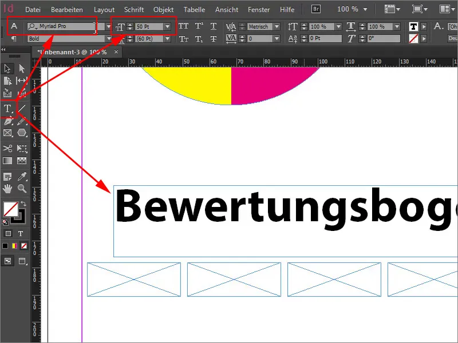
Task: Open the Fenster menu
Action: (x=259, y=10)
